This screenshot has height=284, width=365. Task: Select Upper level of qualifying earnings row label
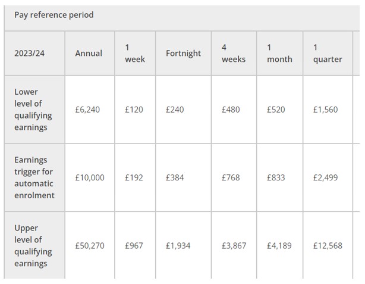pos(34,245)
